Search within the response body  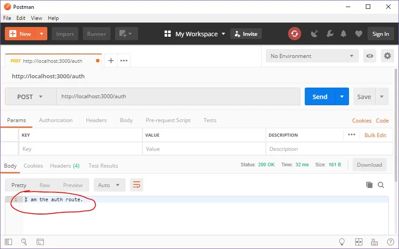coord(381,185)
